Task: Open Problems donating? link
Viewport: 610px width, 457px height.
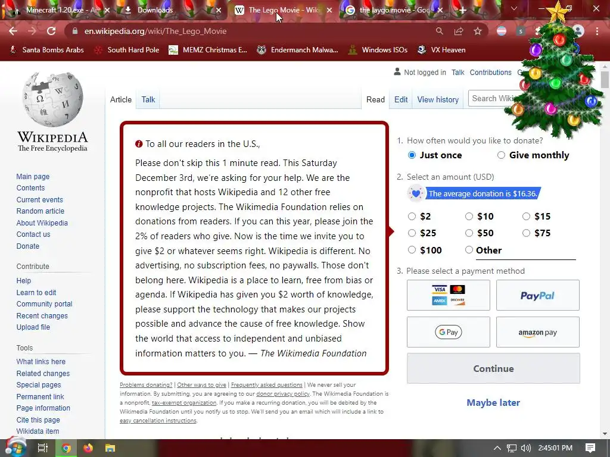Action: coord(146,385)
